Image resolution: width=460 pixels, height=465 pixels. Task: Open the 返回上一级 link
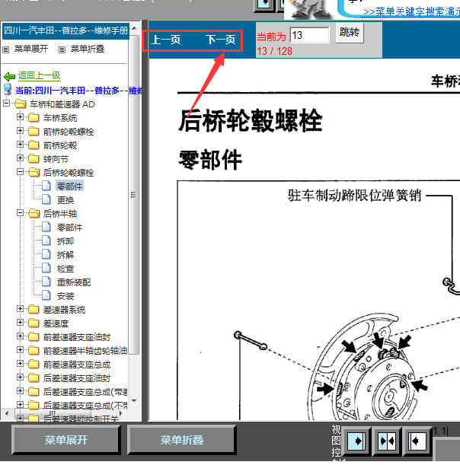(39, 75)
